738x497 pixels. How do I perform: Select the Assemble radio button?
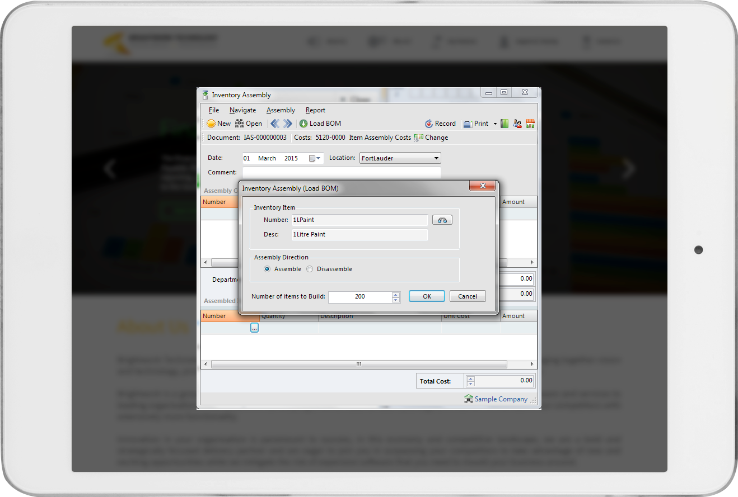(x=268, y=269)
